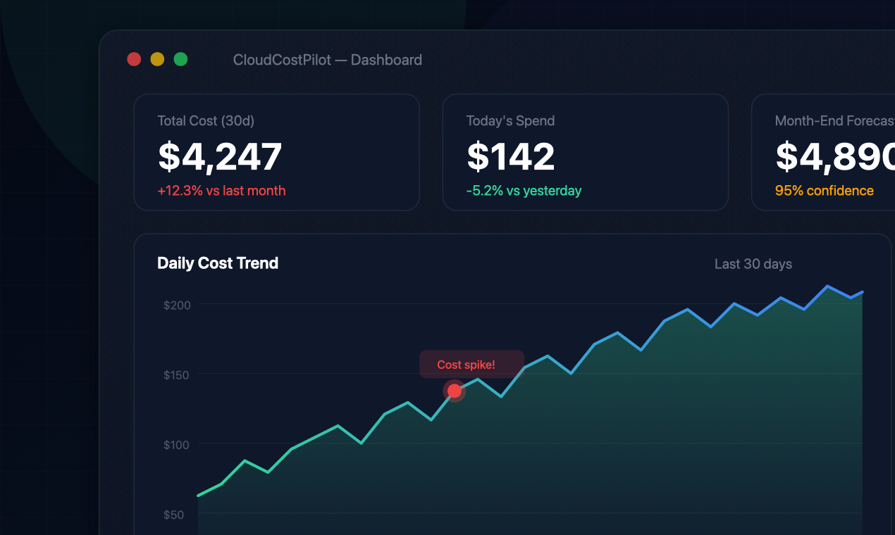Viewport: 895px width, 535px height.
Task: Click the $4,890 forecast value
Action: 836,156
